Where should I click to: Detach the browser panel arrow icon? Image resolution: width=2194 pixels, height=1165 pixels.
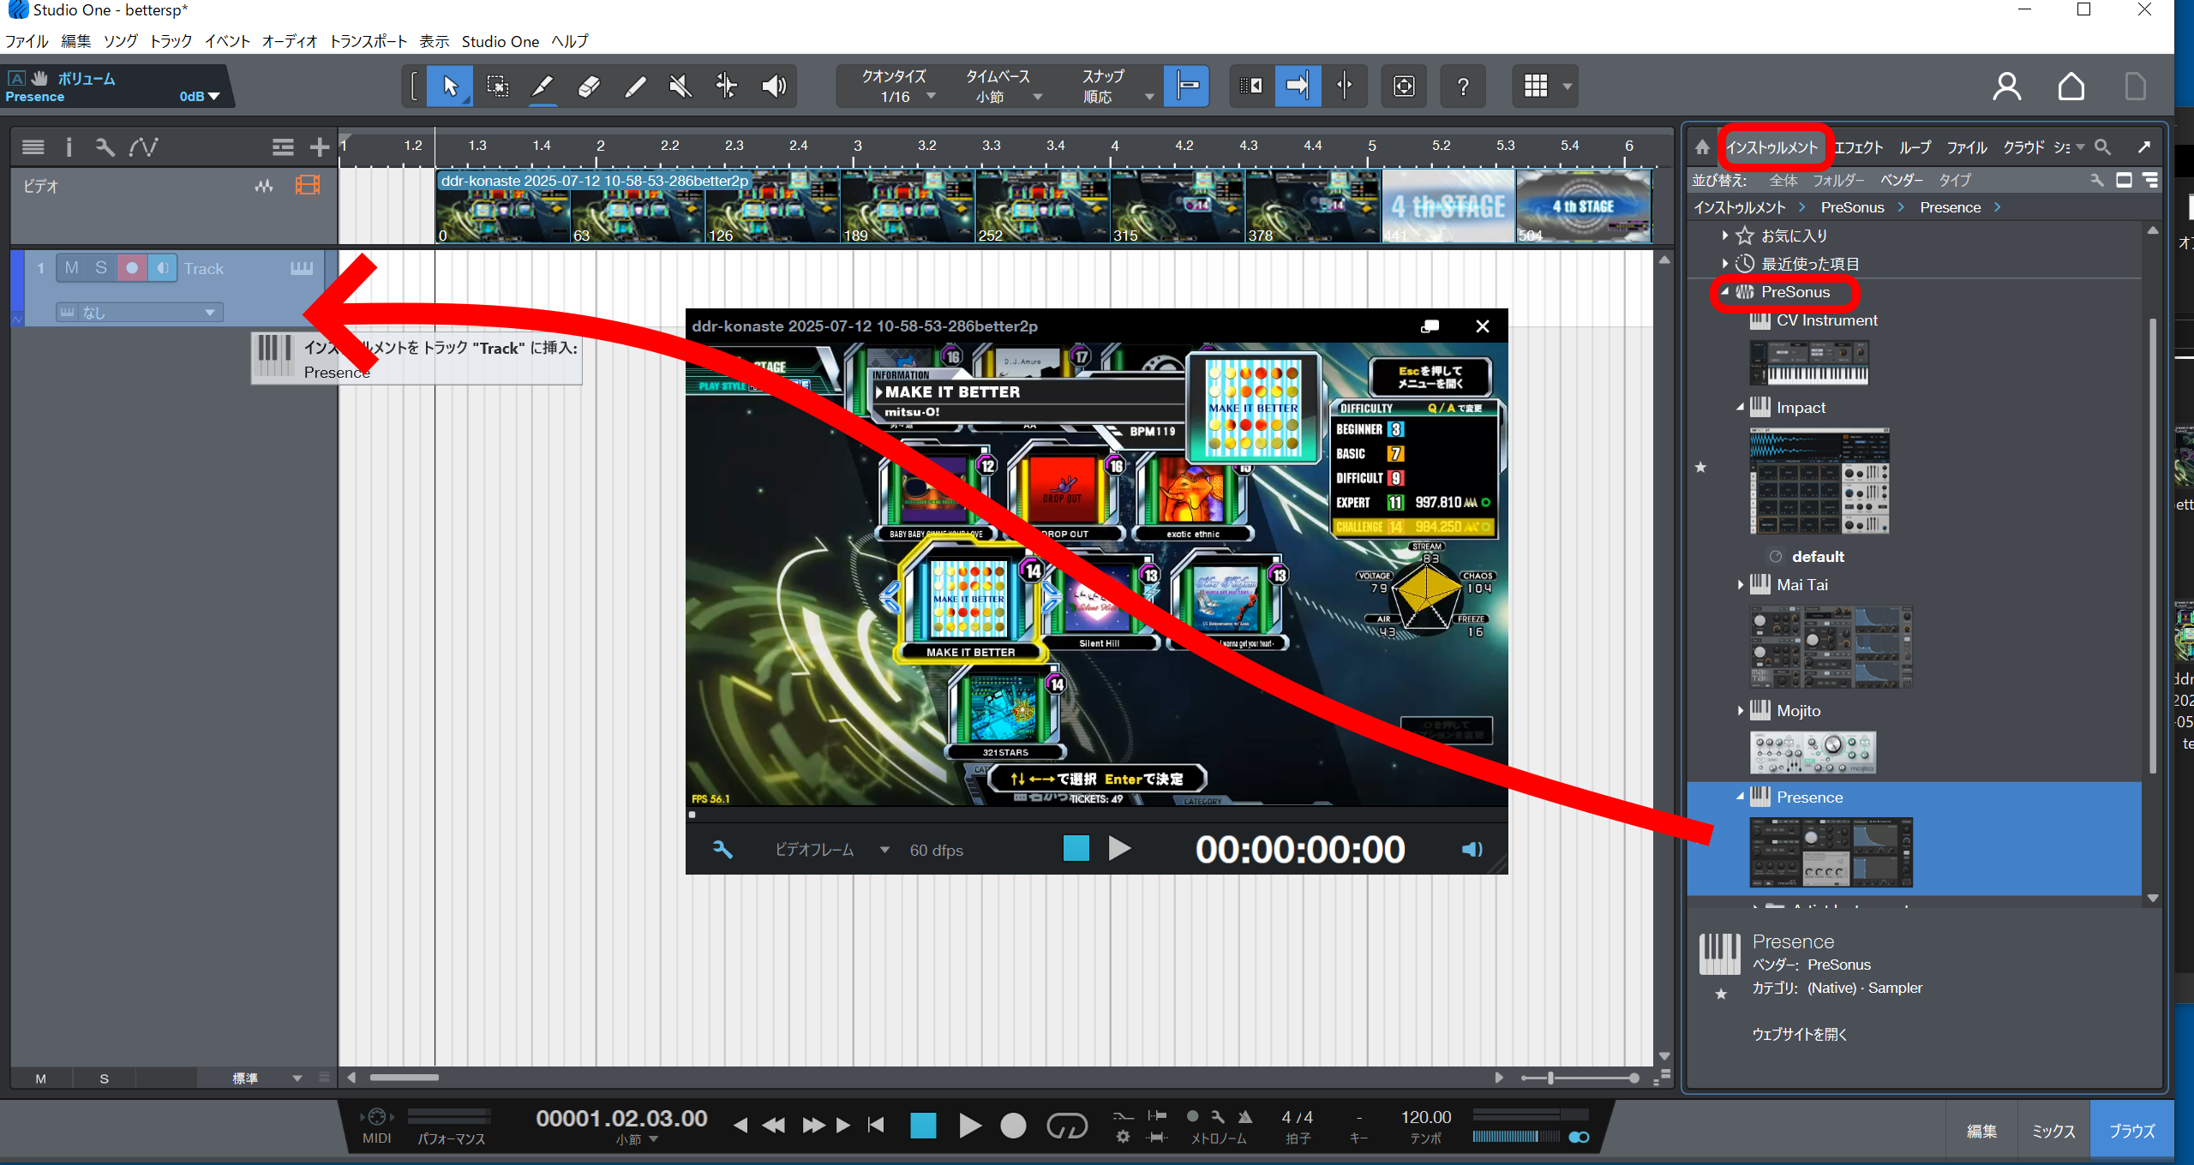pos(2143,147)
